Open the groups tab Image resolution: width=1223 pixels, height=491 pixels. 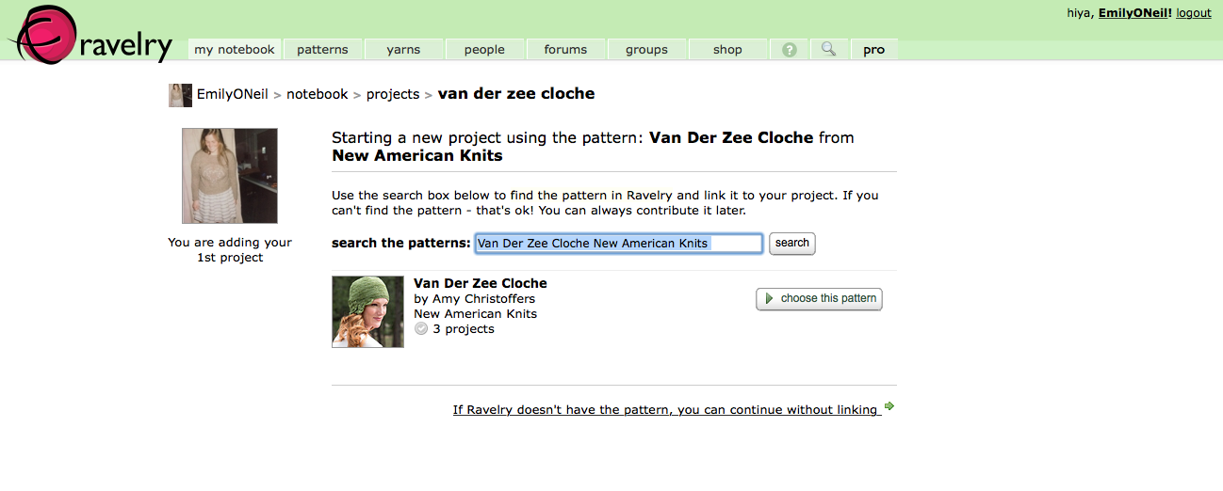(646, 50)
